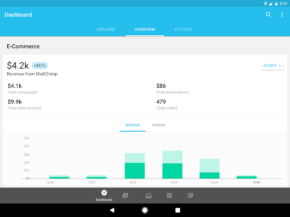Tap the 6/28 date axis label
The width and height of the screenshot is (290, 217).
tap(256, 182)
